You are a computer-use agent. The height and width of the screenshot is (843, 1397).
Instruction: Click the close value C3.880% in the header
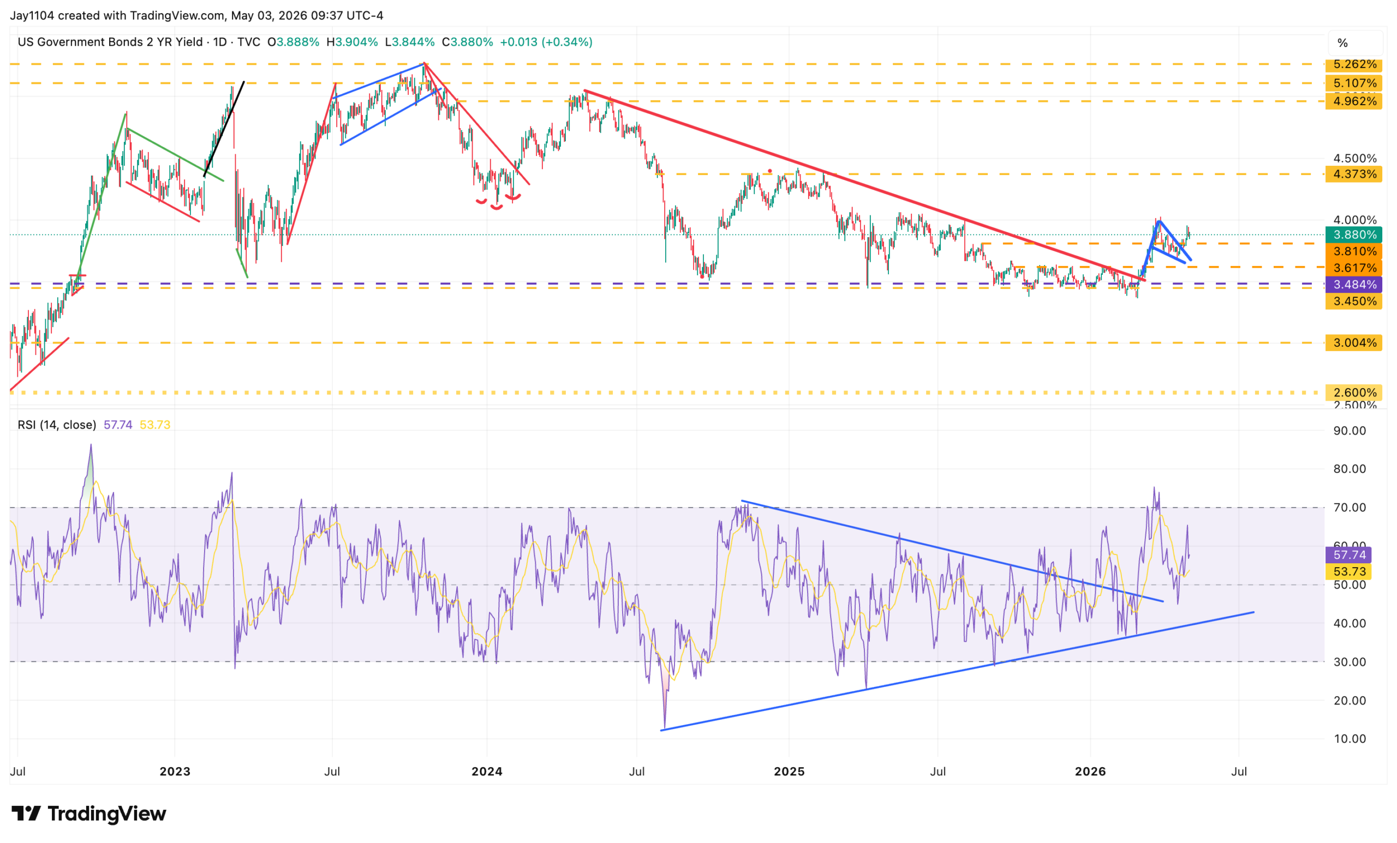(467, 42)
